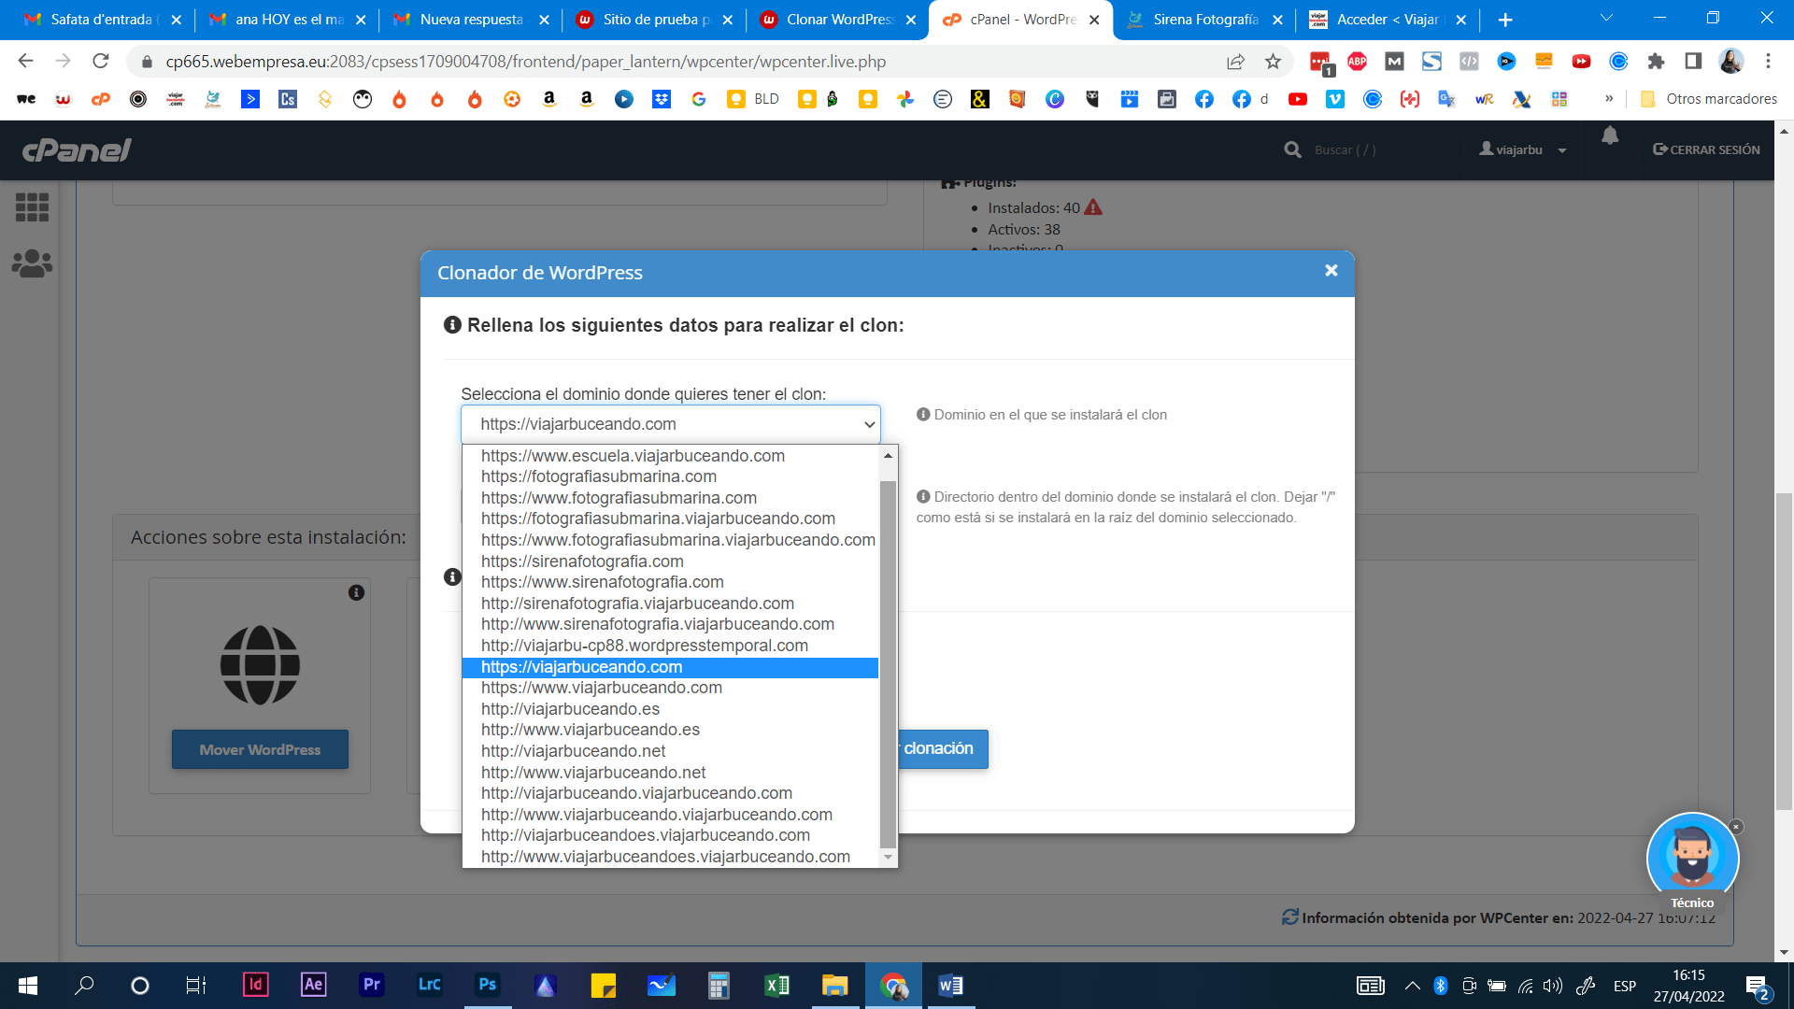
Task: Open Técnico support chat avatar
Action: pyautogui.click(x=1692, y=858)
